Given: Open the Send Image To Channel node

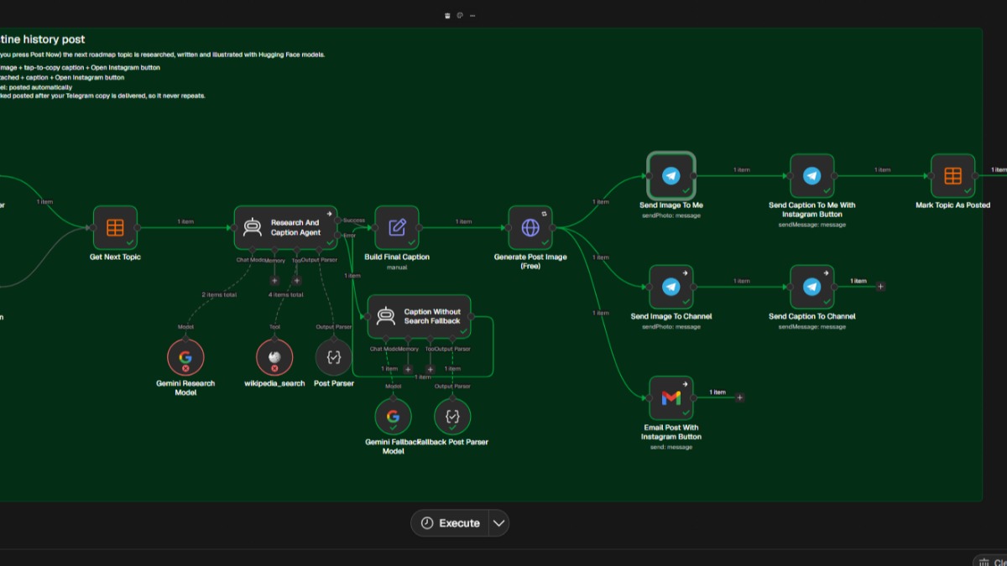Looking at the screenshot, I should [670, 287].
